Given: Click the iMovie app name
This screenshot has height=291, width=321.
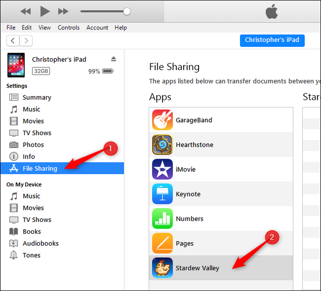Looking at the screenshot, I should pyautogui.click(x=186, y=169).
